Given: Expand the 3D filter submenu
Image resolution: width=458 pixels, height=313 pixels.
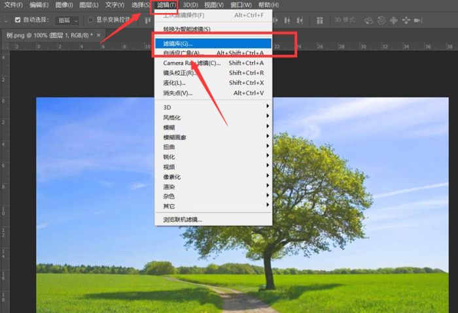Looking at the screenshot, I should [x=213, y=107].
